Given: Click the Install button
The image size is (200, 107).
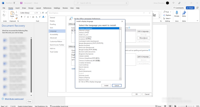Looking at the screenshot, I should [x=106, y=85].
